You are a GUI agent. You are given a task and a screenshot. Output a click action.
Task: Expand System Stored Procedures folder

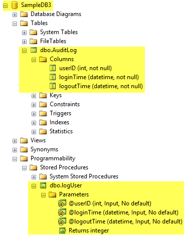point(34,177)
